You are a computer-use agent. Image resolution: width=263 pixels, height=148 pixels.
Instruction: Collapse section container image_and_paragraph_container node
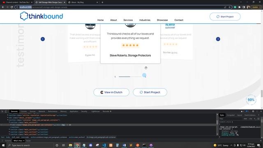point(7,120)
